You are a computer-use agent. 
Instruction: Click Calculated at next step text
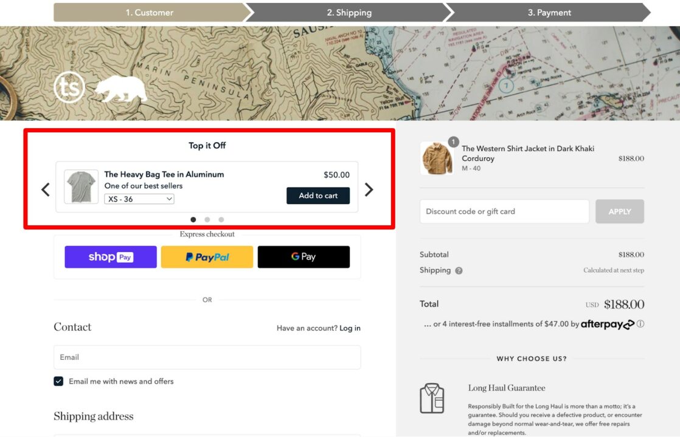click(614, 271)
